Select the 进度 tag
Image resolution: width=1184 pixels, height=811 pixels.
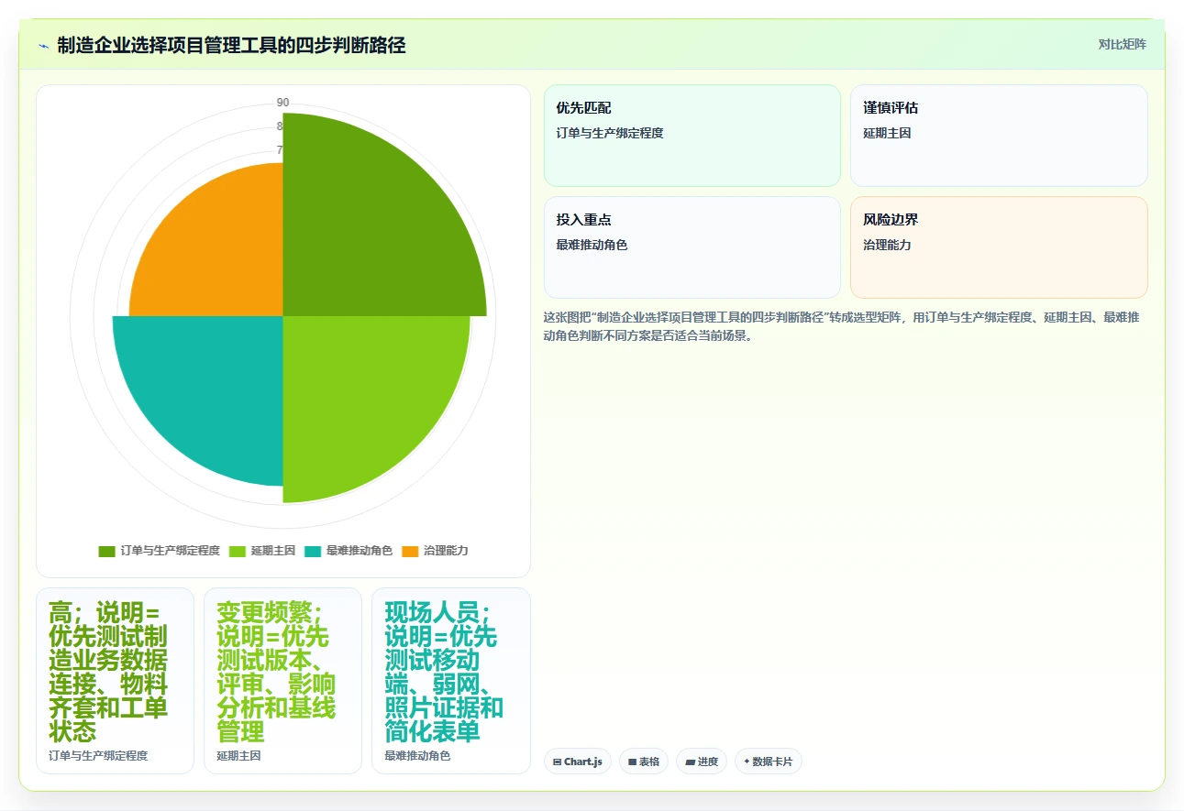click(702, 762)
